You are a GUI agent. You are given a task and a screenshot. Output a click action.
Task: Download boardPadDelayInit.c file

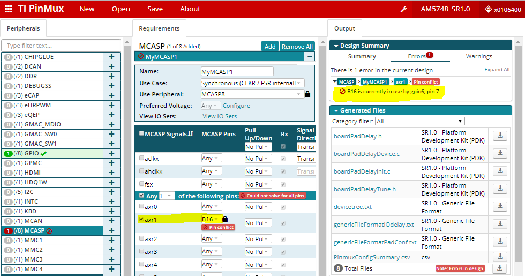point(500,171)
